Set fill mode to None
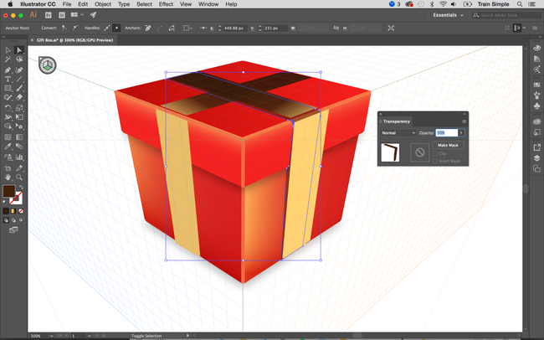This screenshot has height=340, width=544. click(21, 211)
